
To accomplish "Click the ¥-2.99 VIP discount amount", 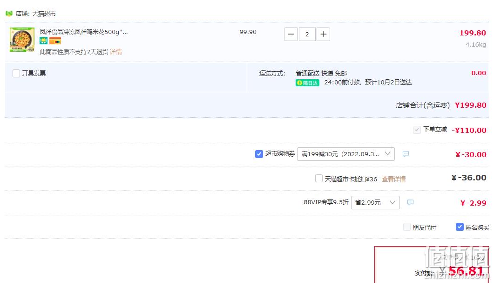I will (x=473, y=203).
